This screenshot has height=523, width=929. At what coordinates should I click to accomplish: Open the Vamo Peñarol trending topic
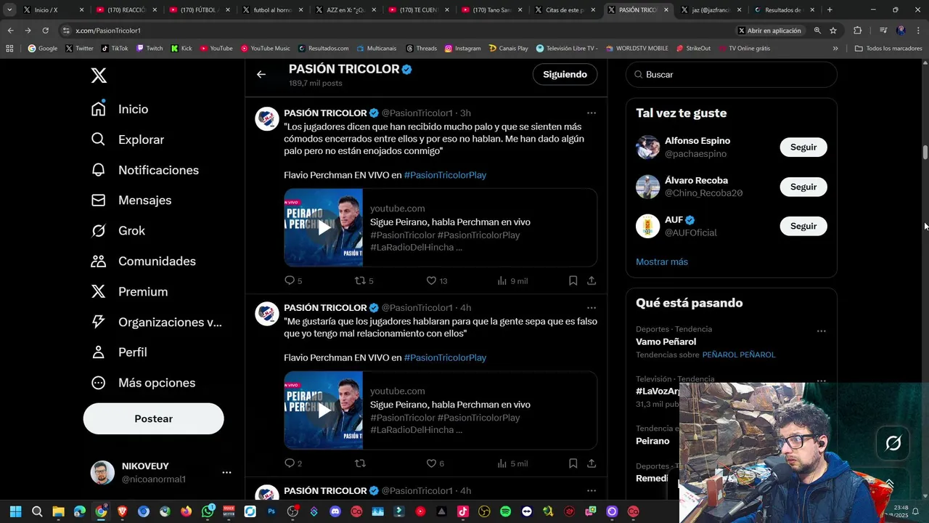[x=666, y=341]
